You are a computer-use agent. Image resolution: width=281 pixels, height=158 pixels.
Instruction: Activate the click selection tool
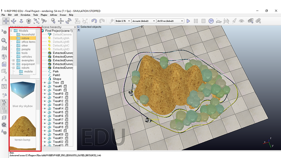[x=53, y=21]
